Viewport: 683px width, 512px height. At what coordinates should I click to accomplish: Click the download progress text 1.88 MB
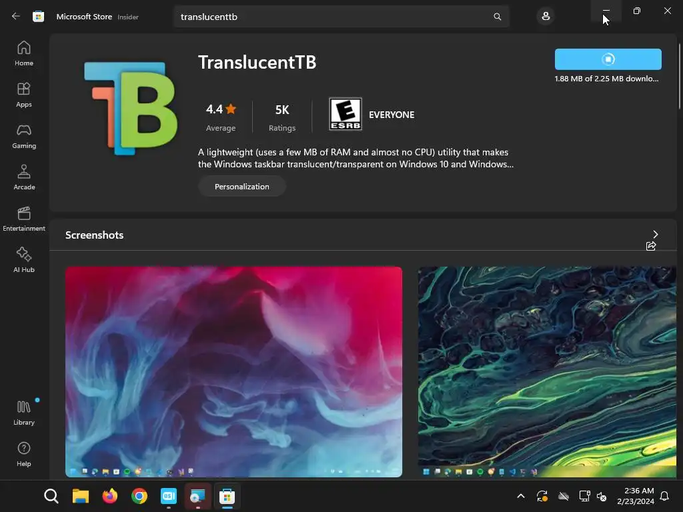[606, 79]
